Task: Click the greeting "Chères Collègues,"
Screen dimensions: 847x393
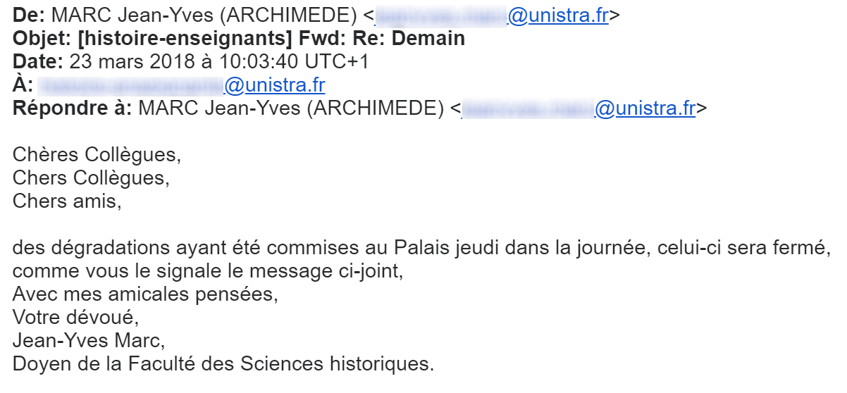Action: [92, 154]
